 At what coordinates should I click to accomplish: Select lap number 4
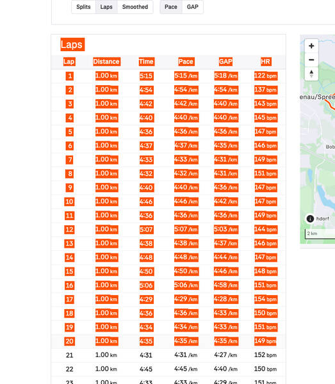point(70,118)
